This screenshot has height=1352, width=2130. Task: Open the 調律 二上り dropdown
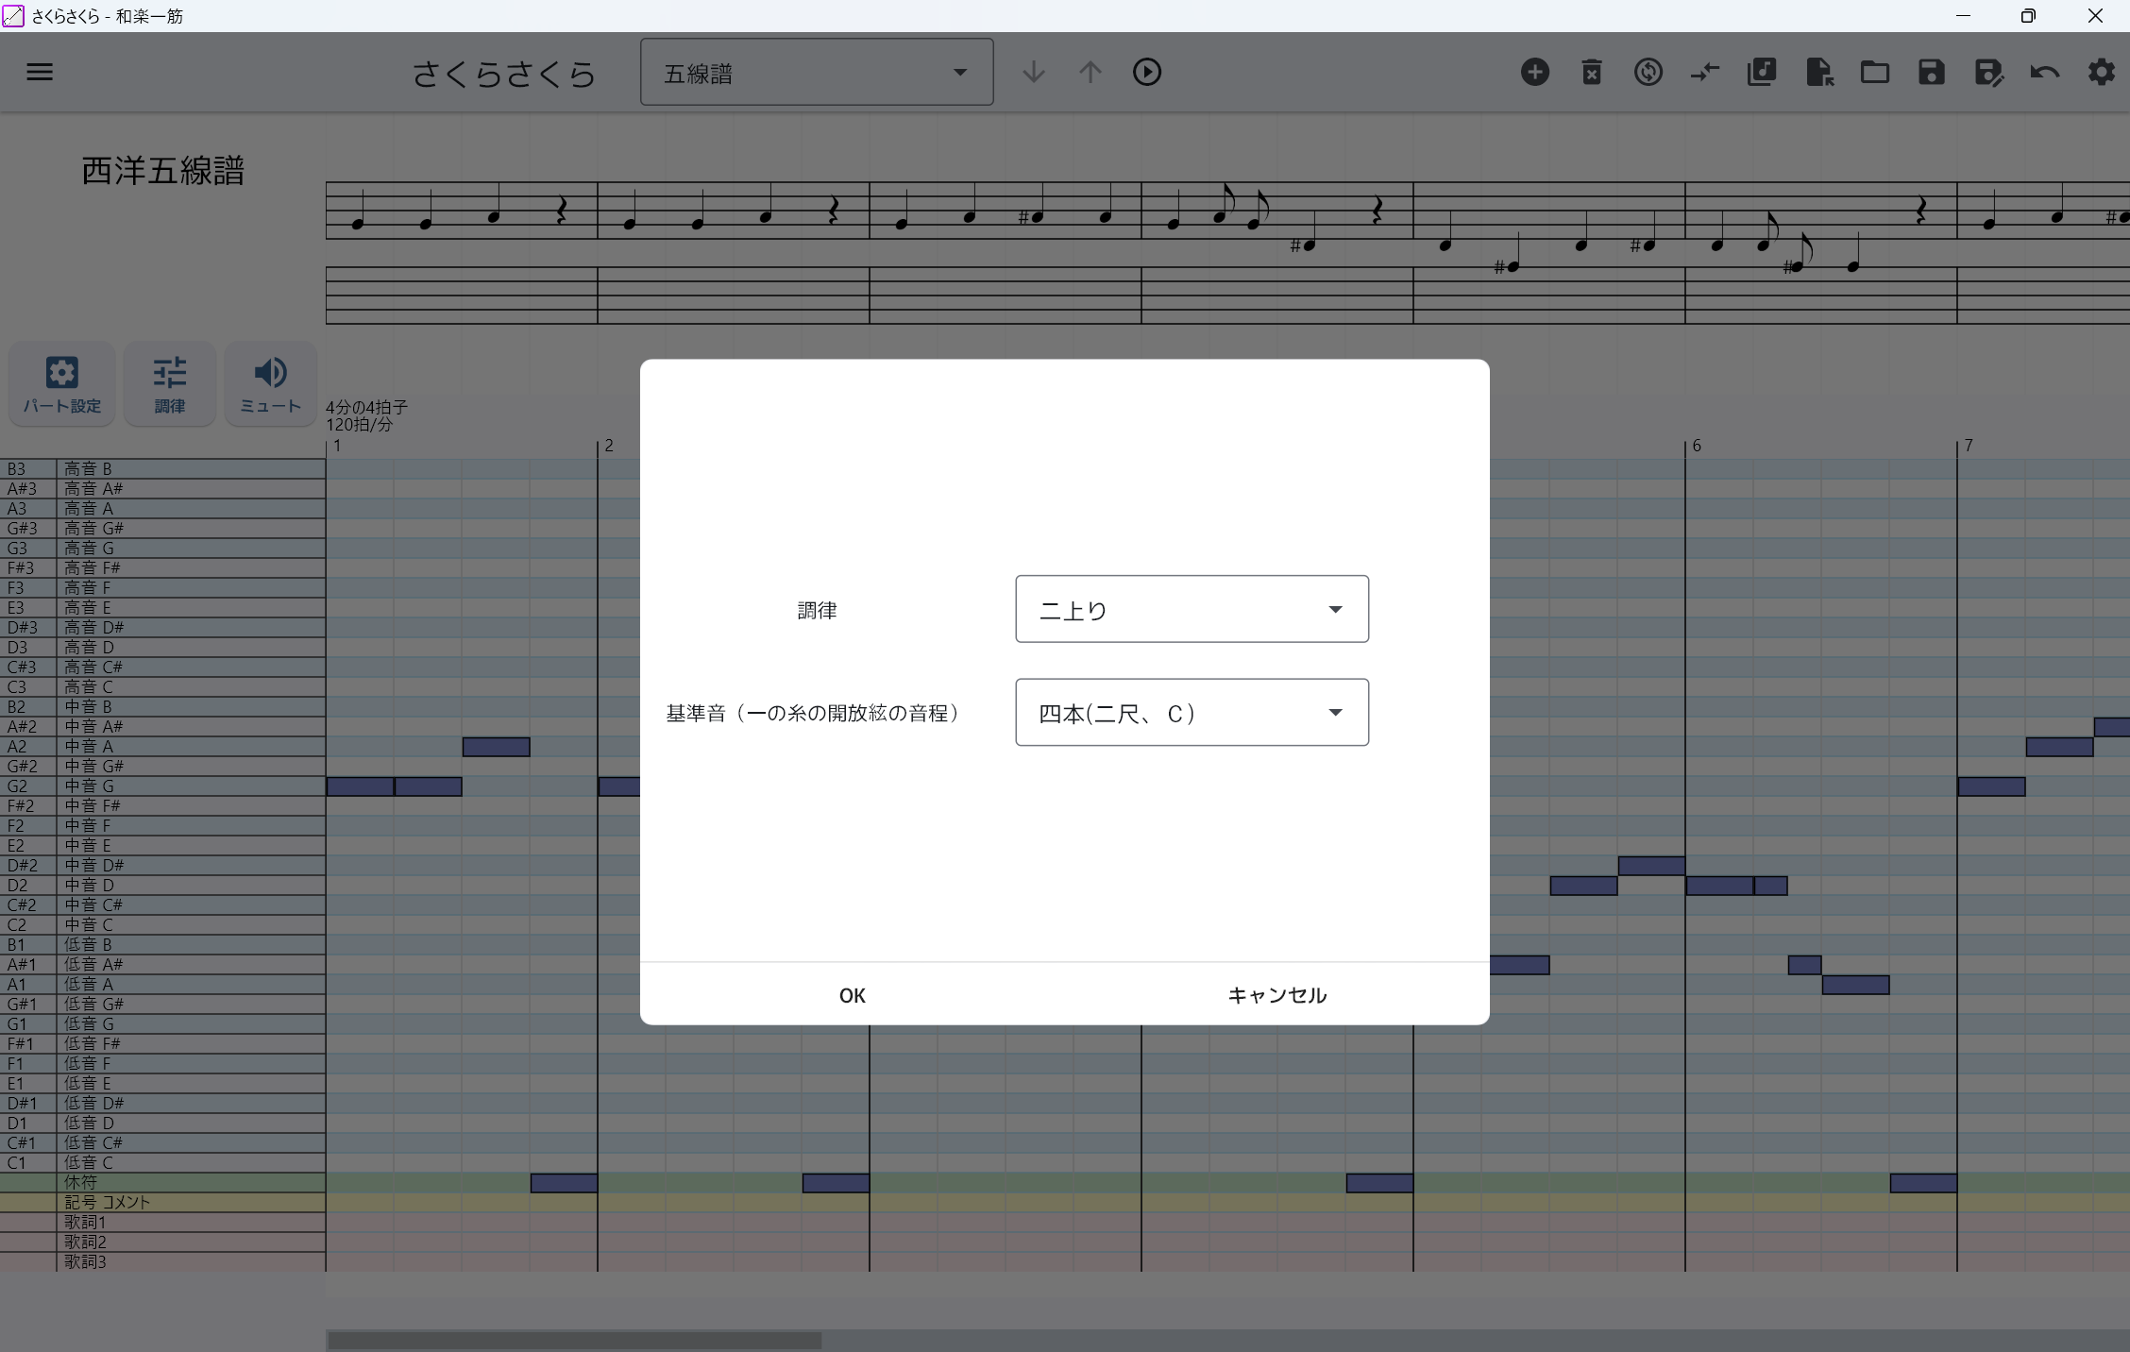1192,609
